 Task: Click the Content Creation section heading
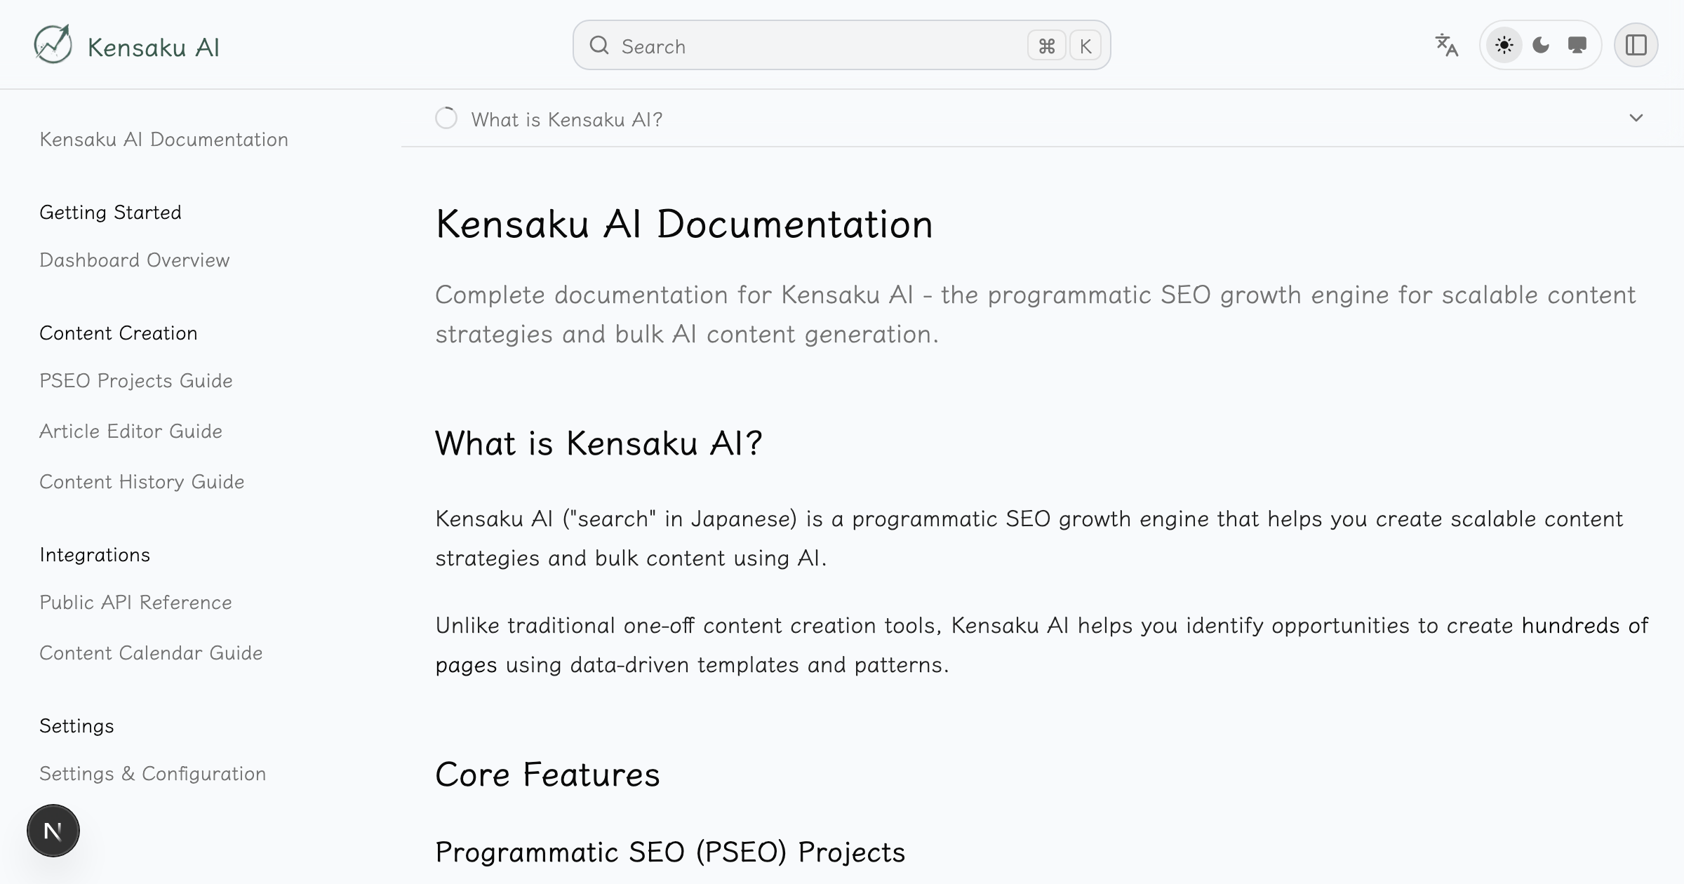118,333
